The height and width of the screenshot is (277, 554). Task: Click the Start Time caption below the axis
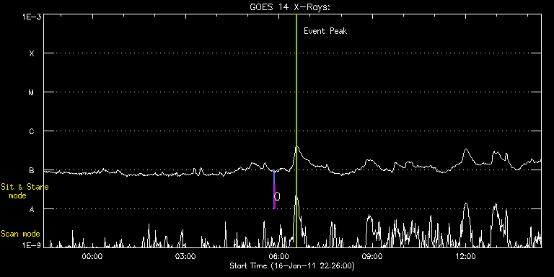(292, 265)
